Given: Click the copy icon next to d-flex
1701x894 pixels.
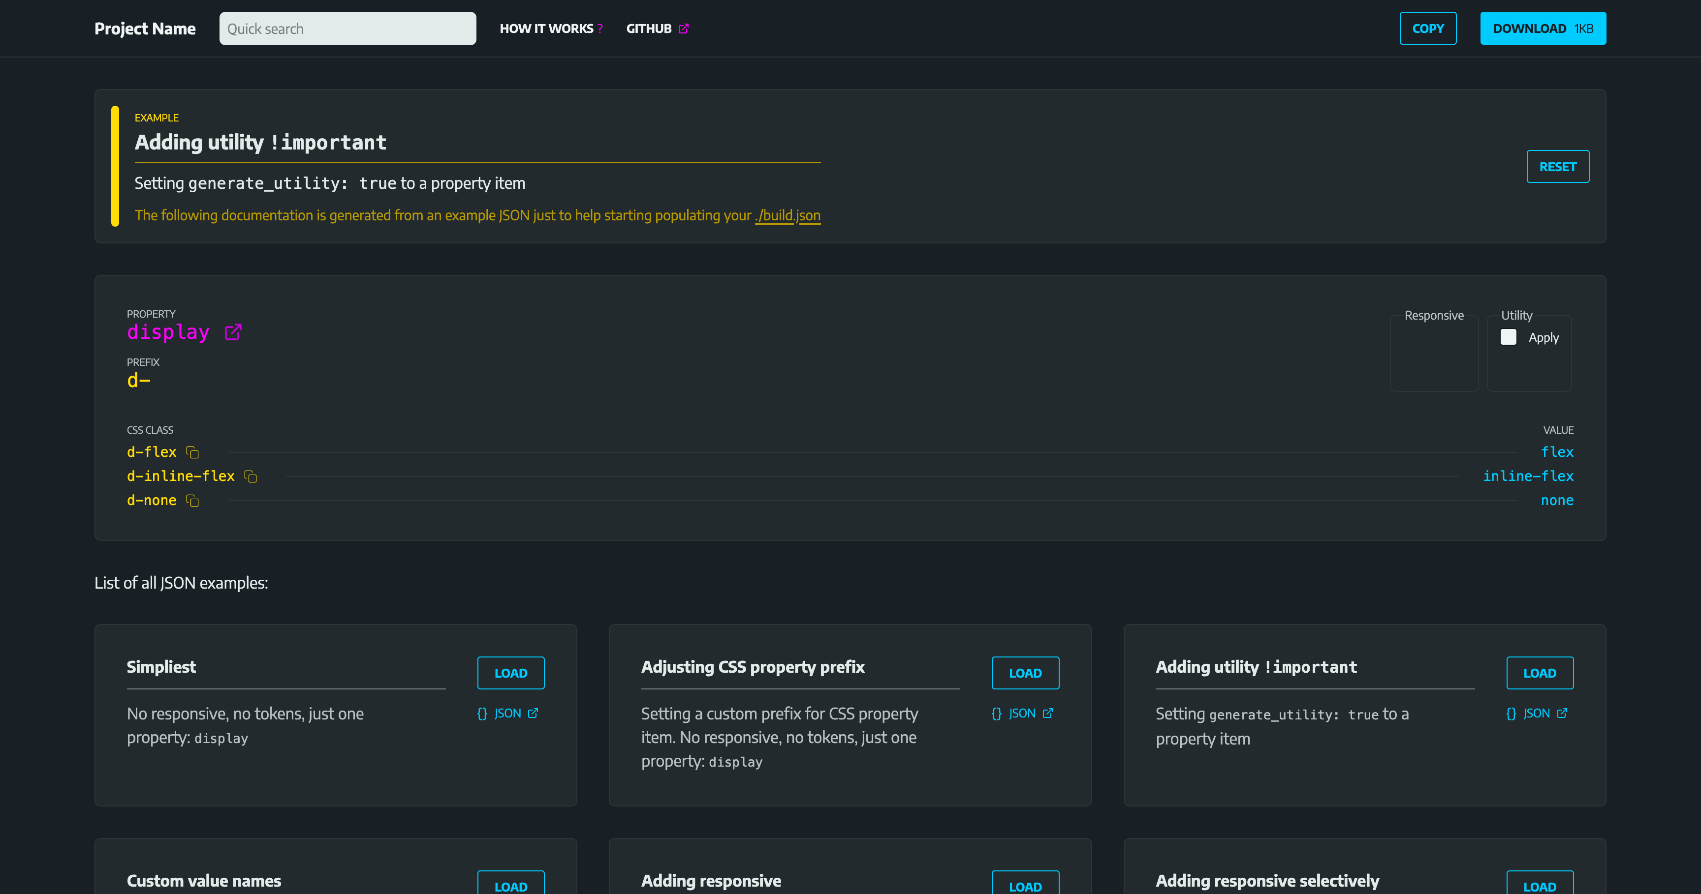Looking at the screenshot, I should pos(192,452).
